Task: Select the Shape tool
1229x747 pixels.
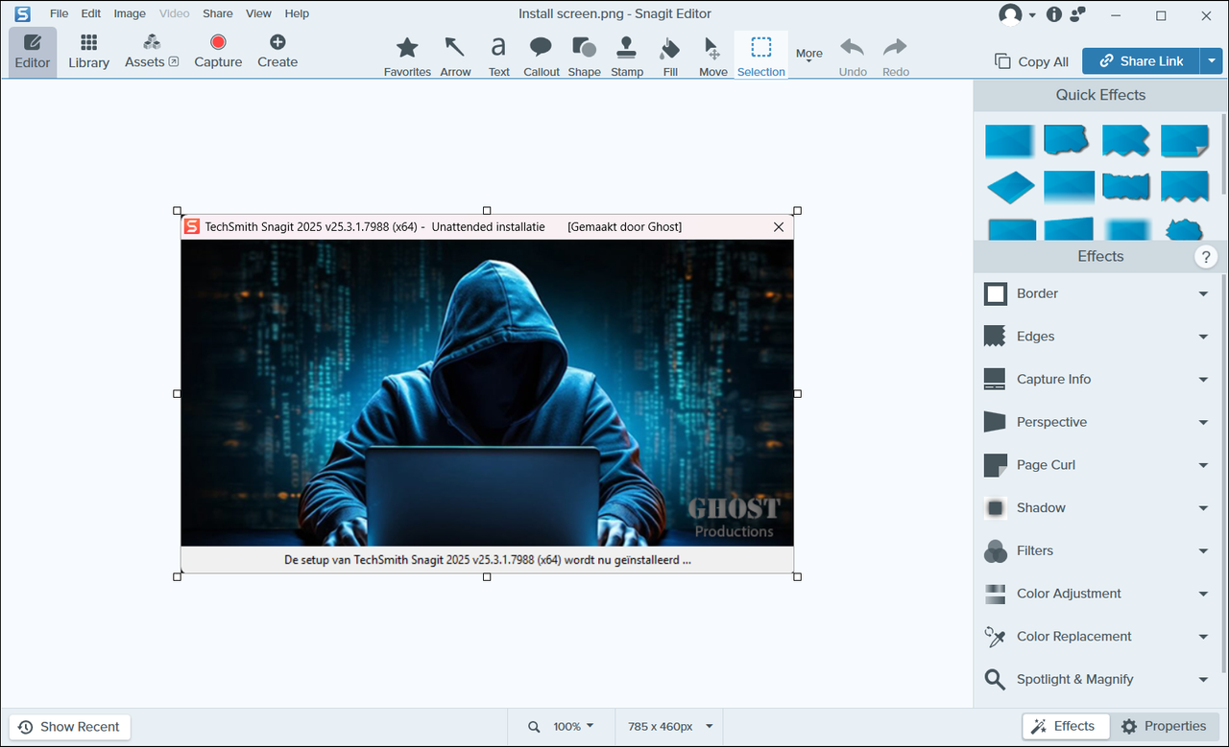Action: click(584, 57)
